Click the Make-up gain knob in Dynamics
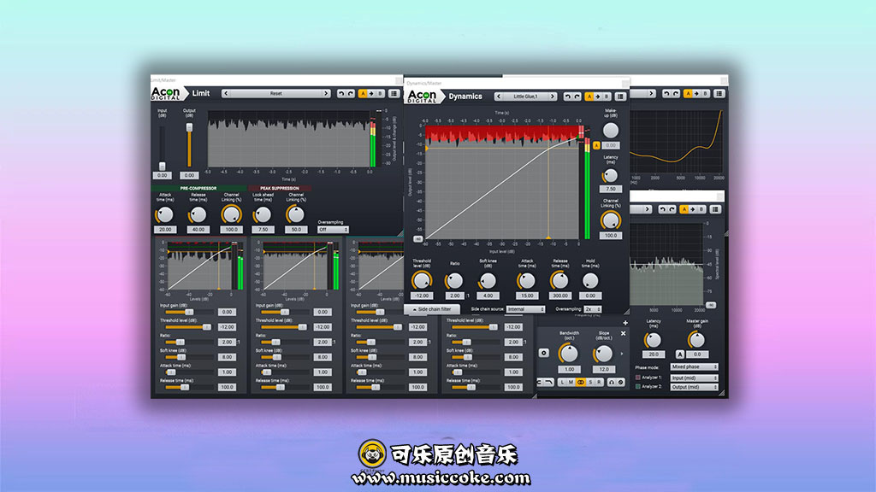The width and height of the screenshot is (876, 492). pos(611,131)
